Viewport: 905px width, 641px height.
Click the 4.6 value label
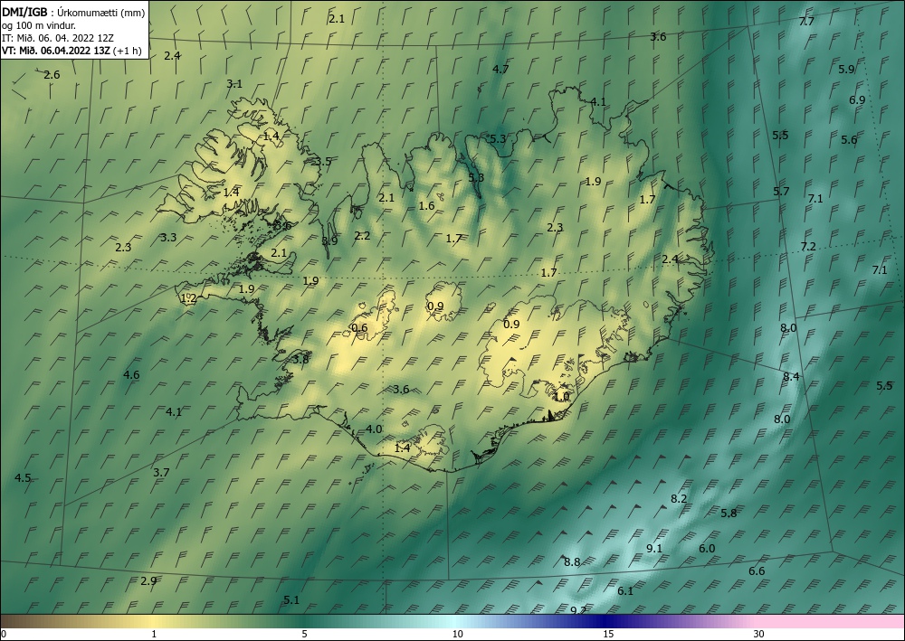click(x=131, y=374)
